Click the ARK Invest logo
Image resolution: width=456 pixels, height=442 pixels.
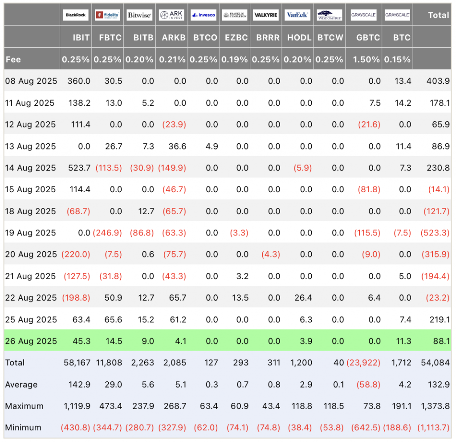point(171,15)
